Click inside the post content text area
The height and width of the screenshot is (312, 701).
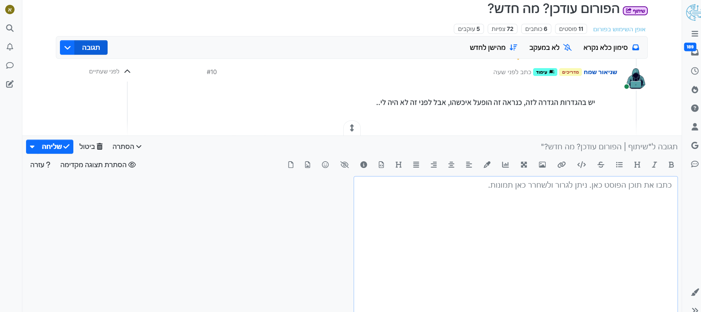coord(516,244)
